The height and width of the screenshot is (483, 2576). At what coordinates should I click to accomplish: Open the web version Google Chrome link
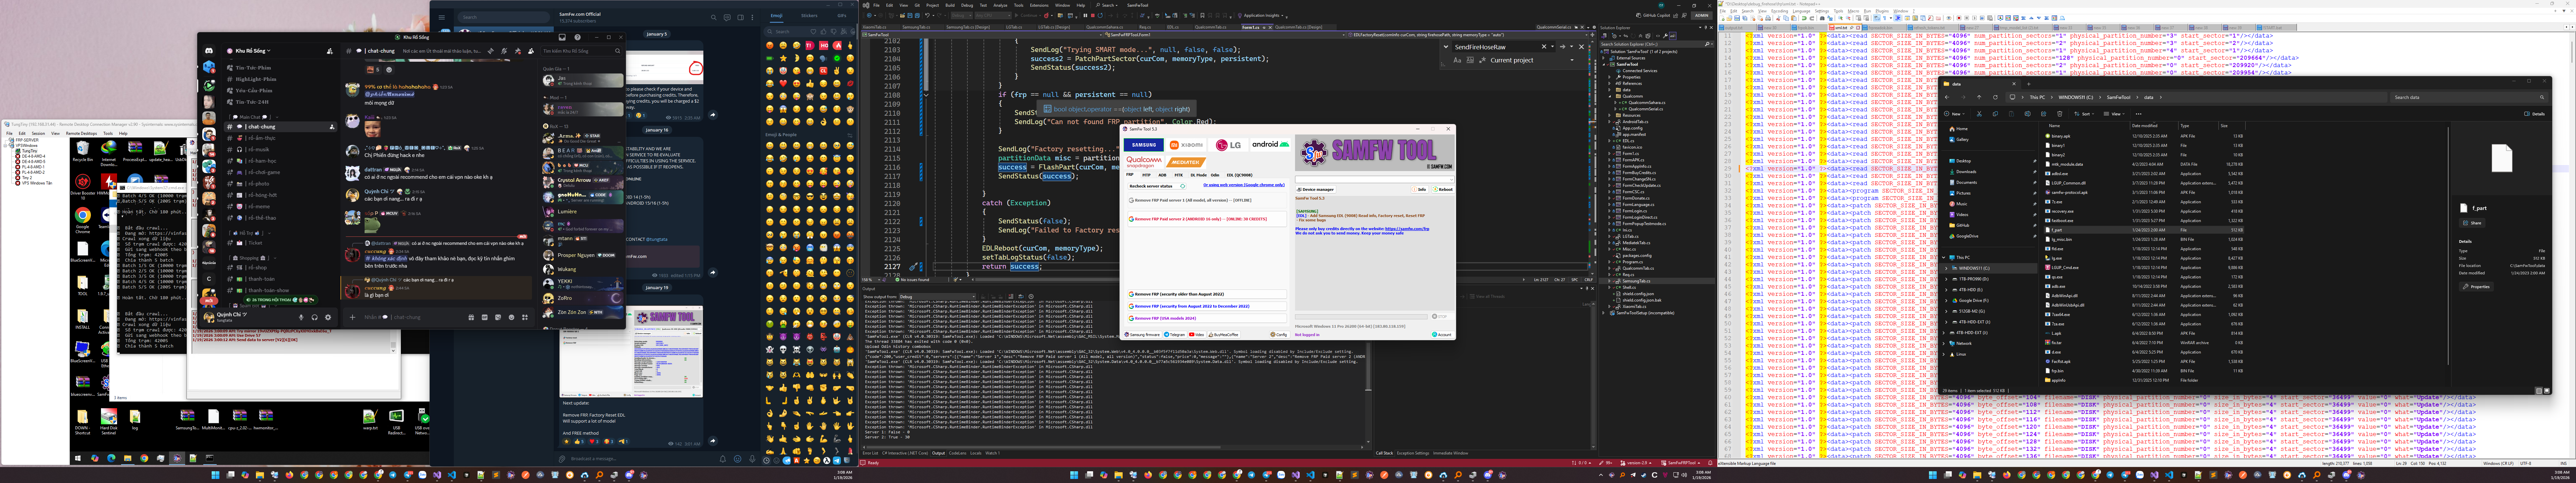pyautogui.click(x=1244, y=185)
